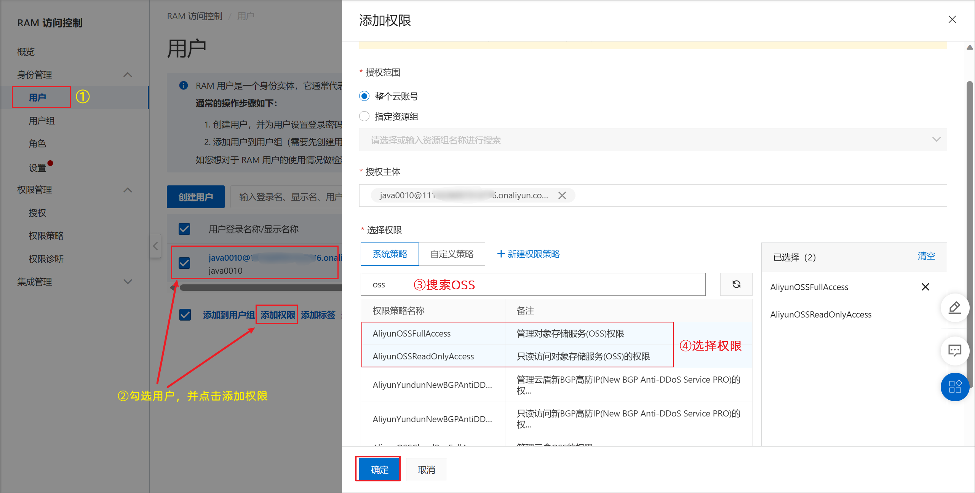Select the whole cloud account radio option
Viewport: 975px width, 493px height.
[364, 96]
